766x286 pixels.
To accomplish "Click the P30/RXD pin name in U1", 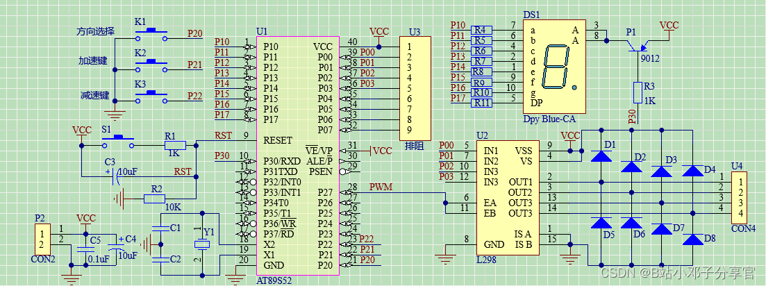I will pos(282,161).
